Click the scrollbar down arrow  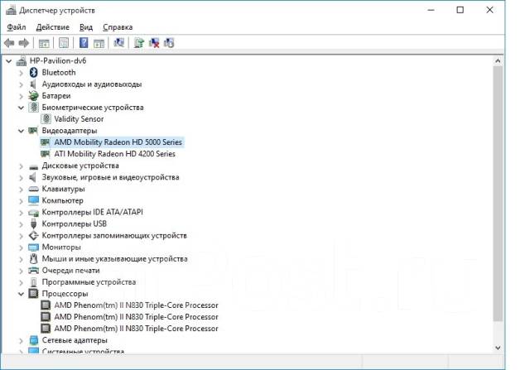pos(498,348)
